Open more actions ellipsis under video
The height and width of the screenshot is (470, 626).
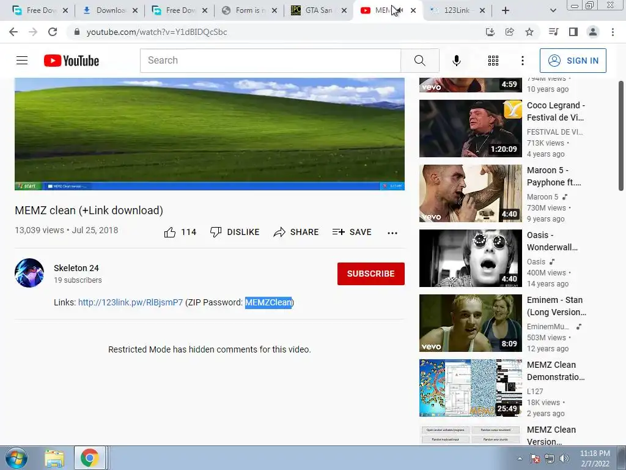tap(392, 233)
